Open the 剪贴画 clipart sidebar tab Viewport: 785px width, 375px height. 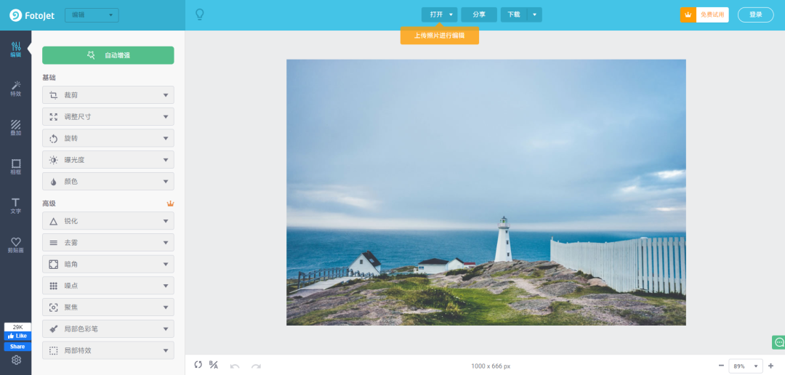(15, 245)
